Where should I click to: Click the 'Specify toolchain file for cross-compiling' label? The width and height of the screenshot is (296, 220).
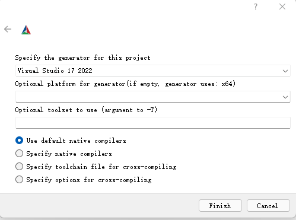101,167
